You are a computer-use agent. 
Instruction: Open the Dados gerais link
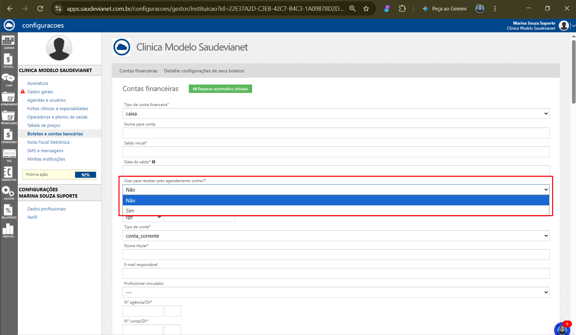tap(40, 92)
